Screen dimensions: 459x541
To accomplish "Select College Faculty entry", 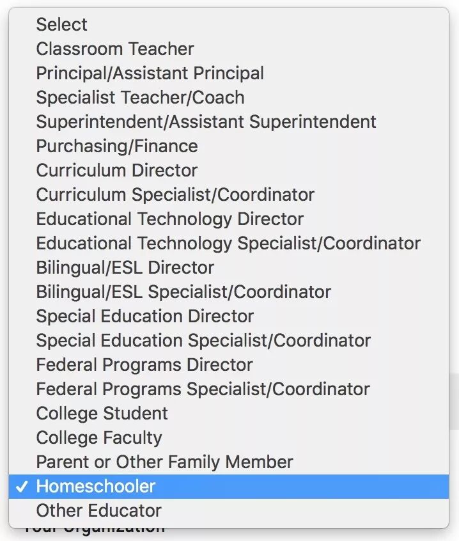I will click(99, 437).
